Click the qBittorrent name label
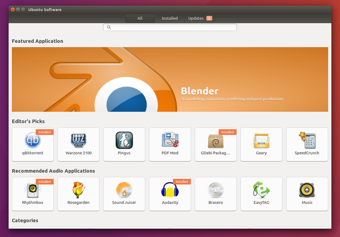Viewport: 340px width, 237px height. (33, 153)
